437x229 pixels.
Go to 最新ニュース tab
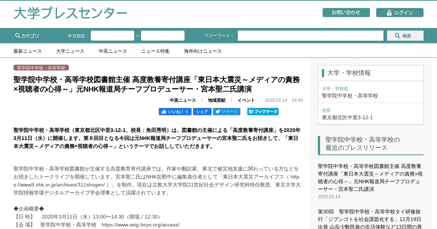click(28, 51)
